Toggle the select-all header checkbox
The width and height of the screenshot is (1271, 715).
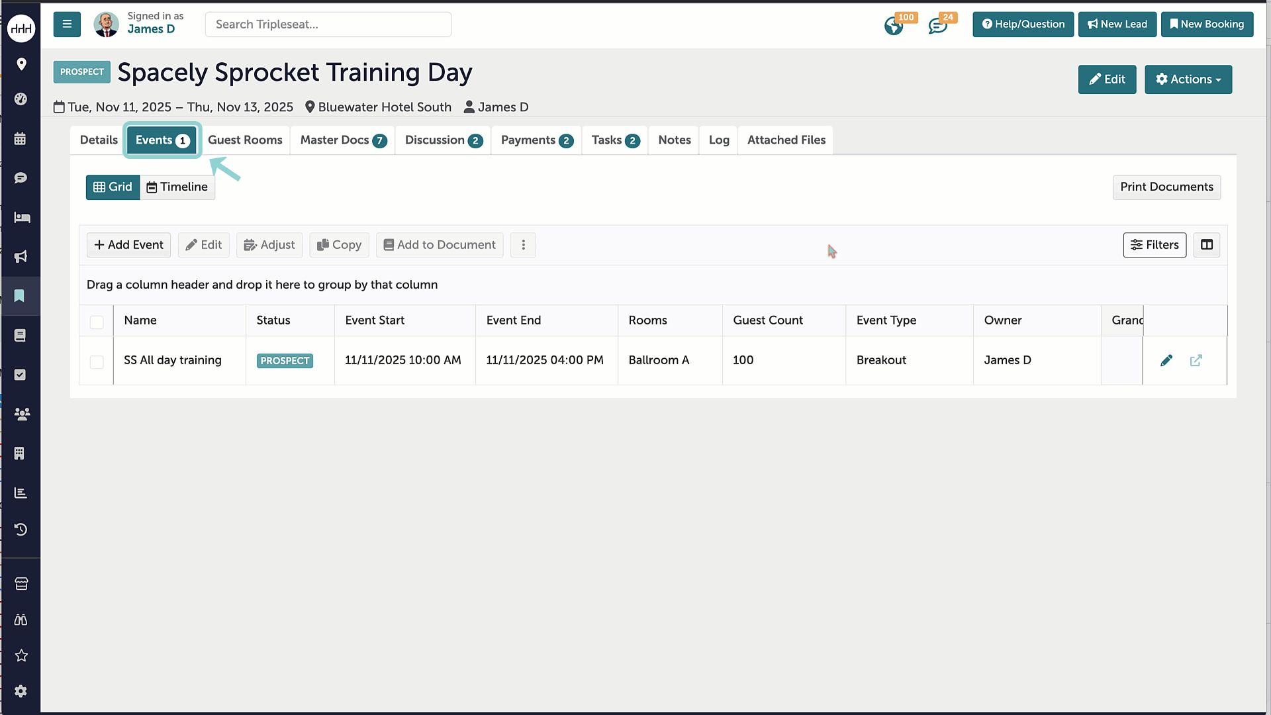pyautogui.click(x=97, y=322)
